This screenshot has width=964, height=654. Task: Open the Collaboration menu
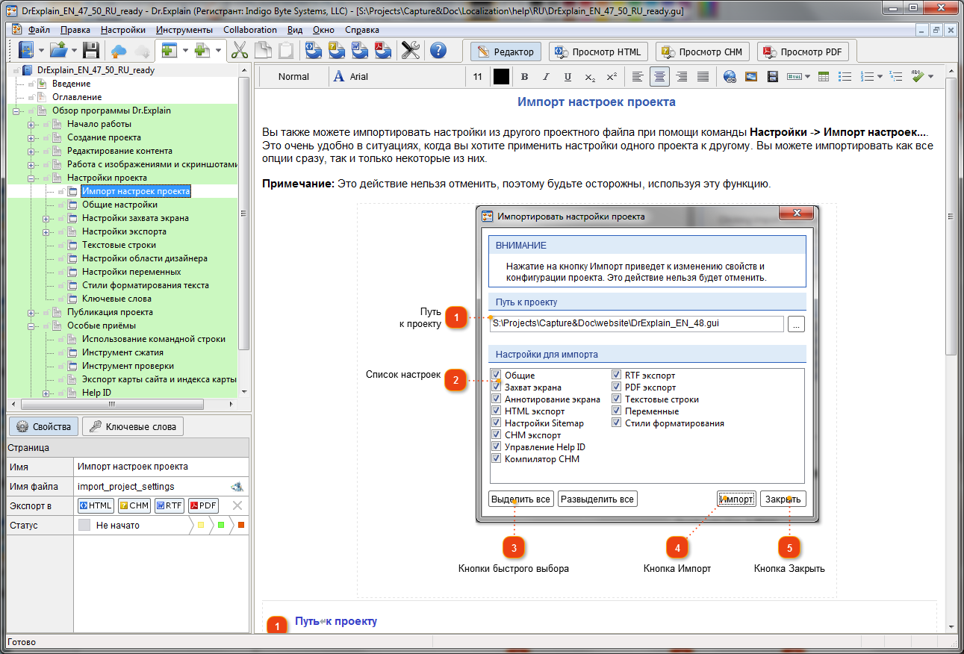(x=250, y=30)
